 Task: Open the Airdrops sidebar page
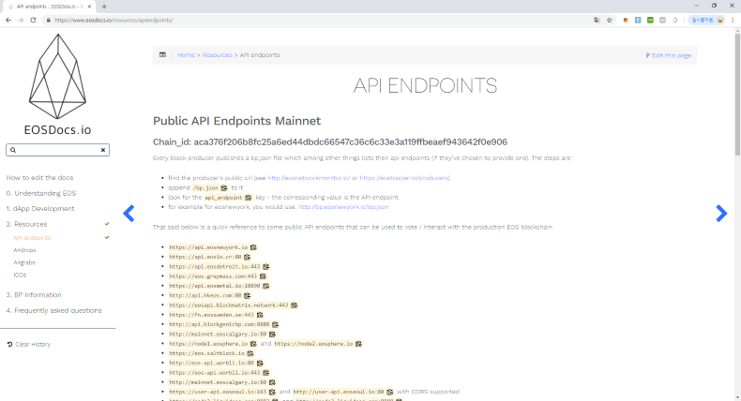24,250
